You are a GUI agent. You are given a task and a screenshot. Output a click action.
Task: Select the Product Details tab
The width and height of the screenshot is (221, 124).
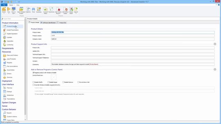(34, 22)
